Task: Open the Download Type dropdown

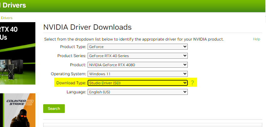Action: pos(138,83)
